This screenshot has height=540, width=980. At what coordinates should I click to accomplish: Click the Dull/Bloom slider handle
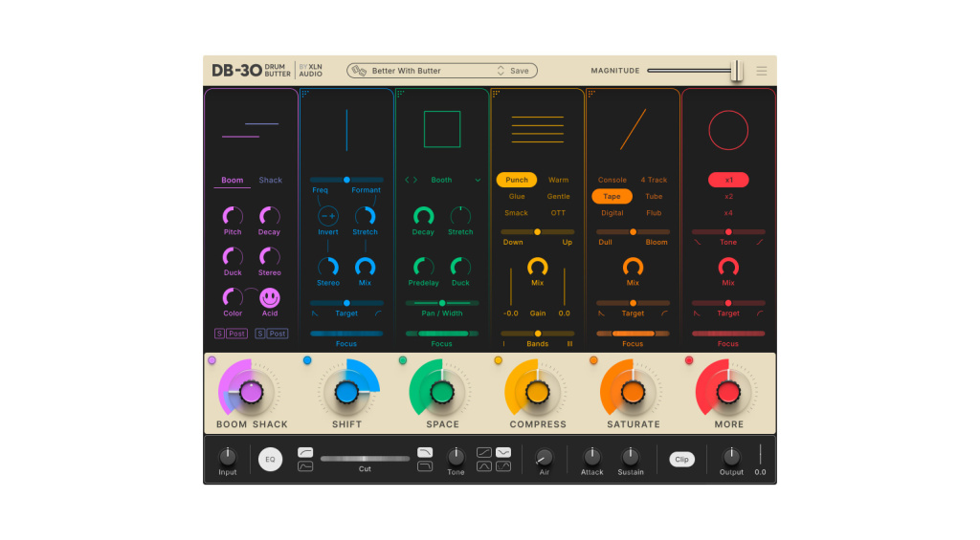click(x=633, y=231)
